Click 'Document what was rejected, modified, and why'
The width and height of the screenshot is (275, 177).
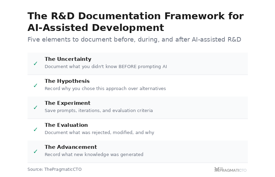coord(99,132)
